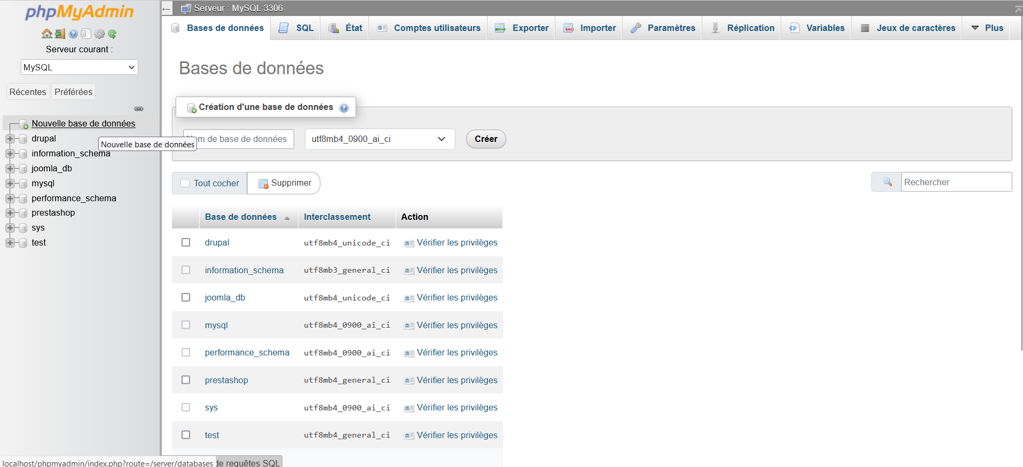The height and width of the screenshot is (467, 1023).
Task: Open the Comptes utilisateurs tab
Action: pyautogui.click(x=428, y=28)
